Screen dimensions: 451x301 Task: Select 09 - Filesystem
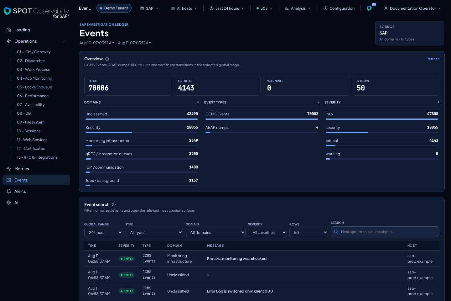[x=31, y=122]
